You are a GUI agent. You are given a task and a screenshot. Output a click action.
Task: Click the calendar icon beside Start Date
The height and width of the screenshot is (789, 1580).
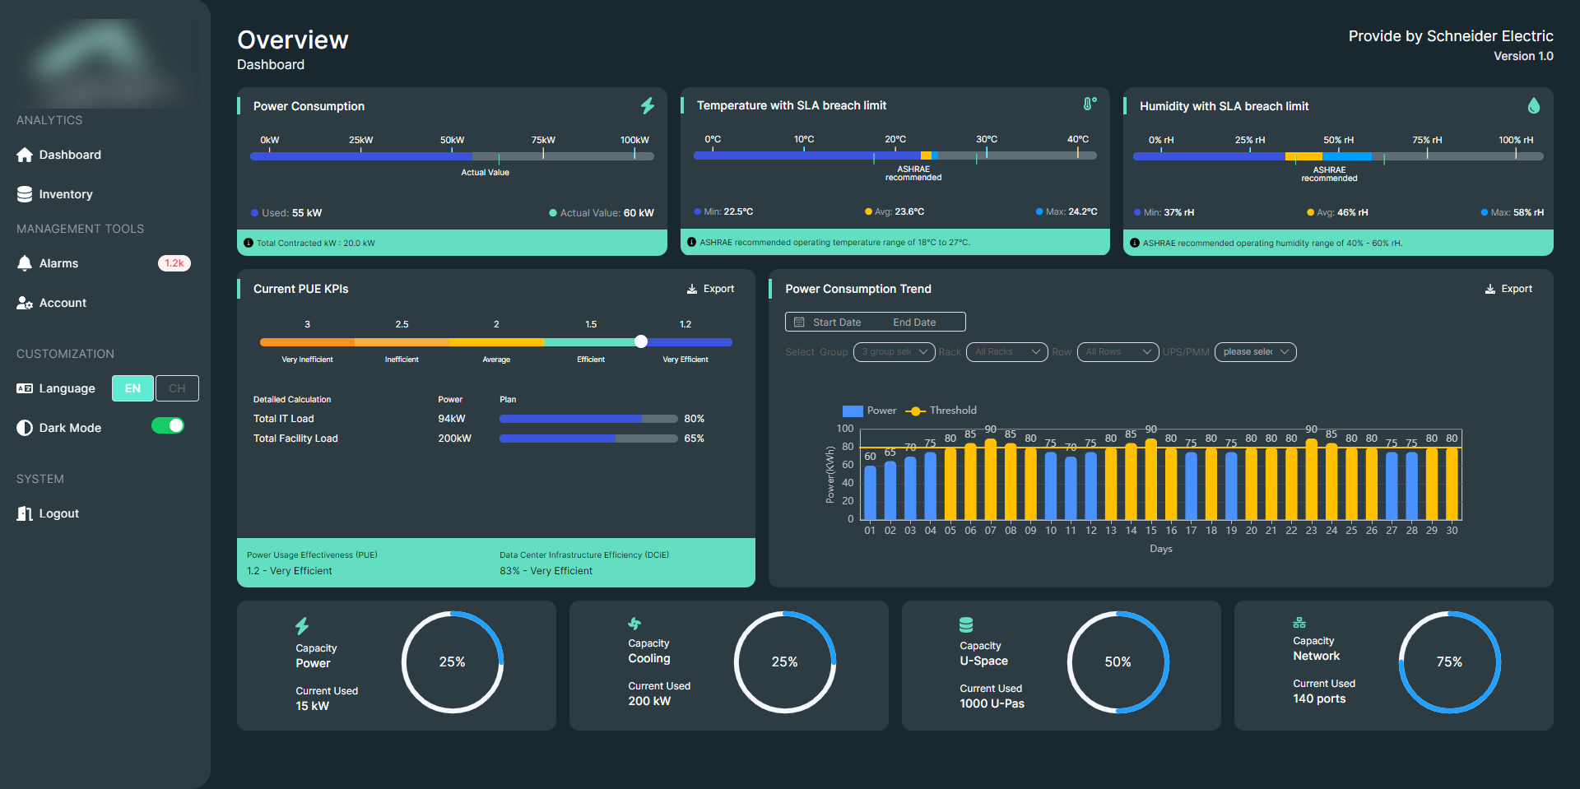(x=799, y=322)
